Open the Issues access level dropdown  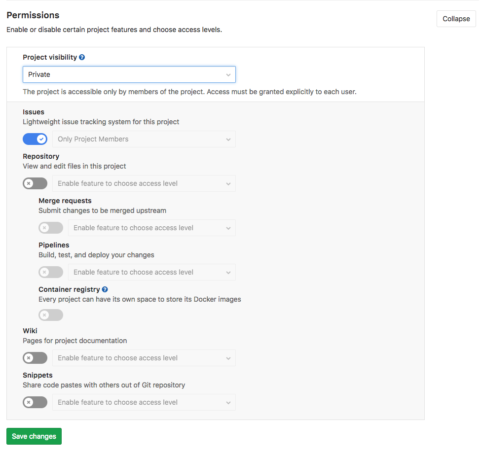pyautogui.click(x=144, y=139)
